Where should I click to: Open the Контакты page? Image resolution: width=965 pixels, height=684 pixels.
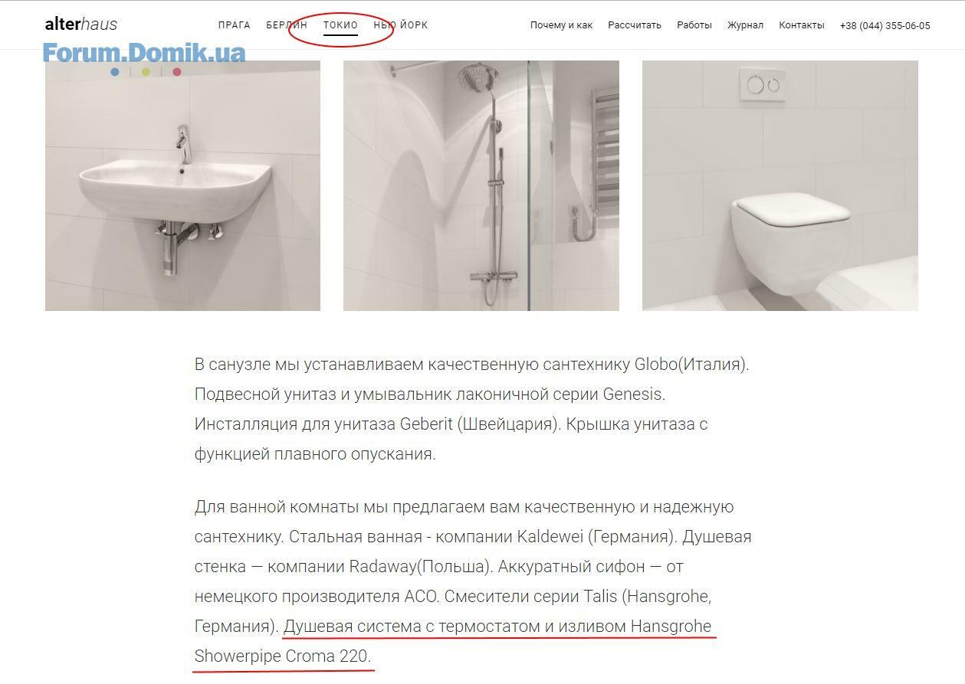(x=802, y=25)
